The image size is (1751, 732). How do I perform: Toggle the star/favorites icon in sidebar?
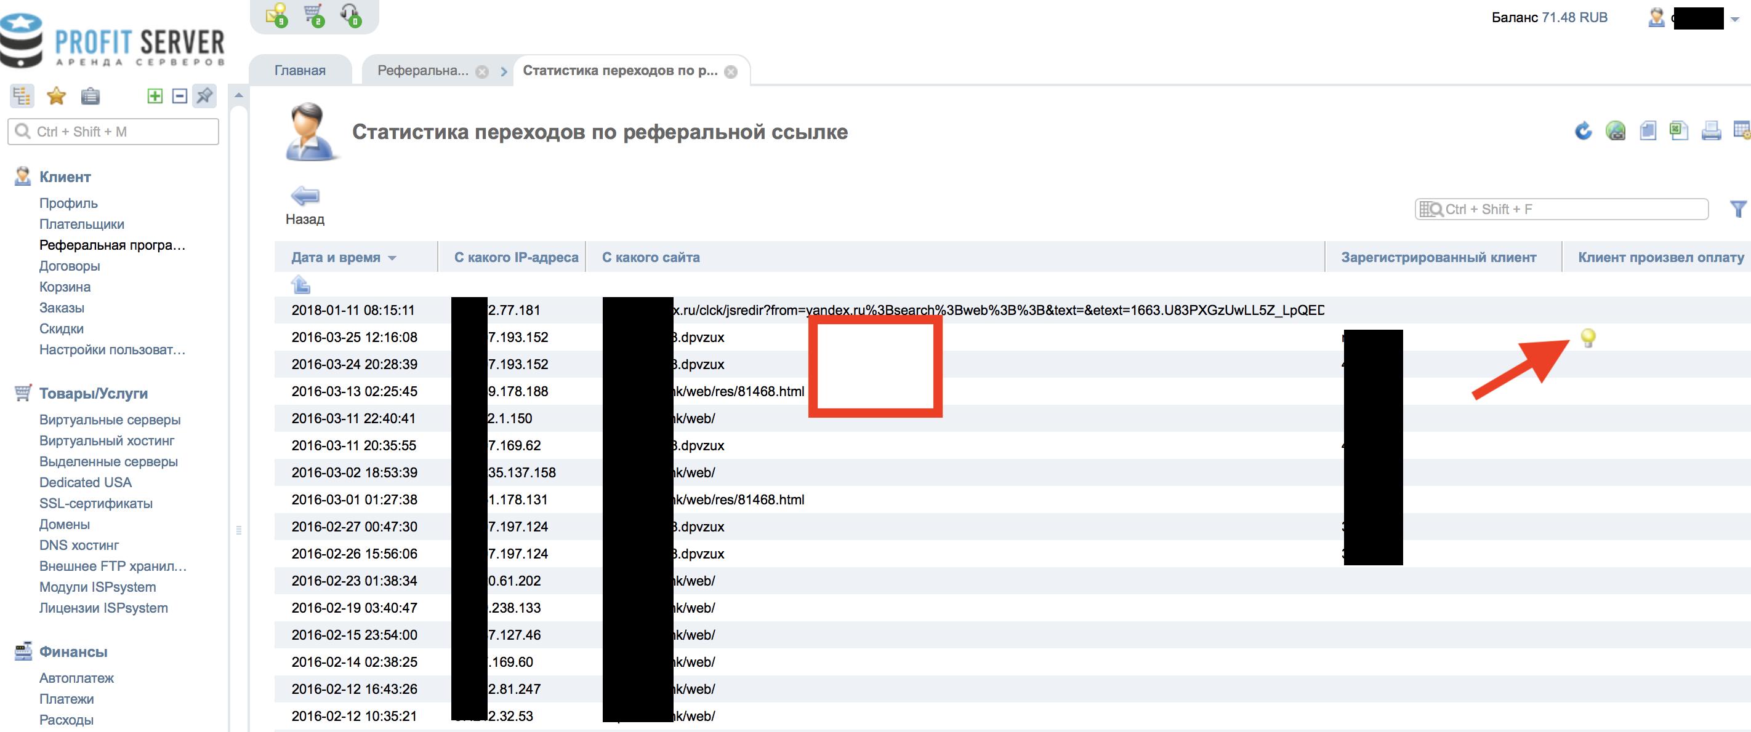[x=54, y=98]
